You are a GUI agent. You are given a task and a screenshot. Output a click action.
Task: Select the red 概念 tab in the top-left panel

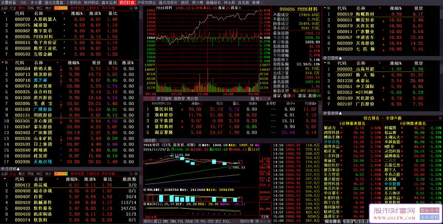(x=21, y=7)
